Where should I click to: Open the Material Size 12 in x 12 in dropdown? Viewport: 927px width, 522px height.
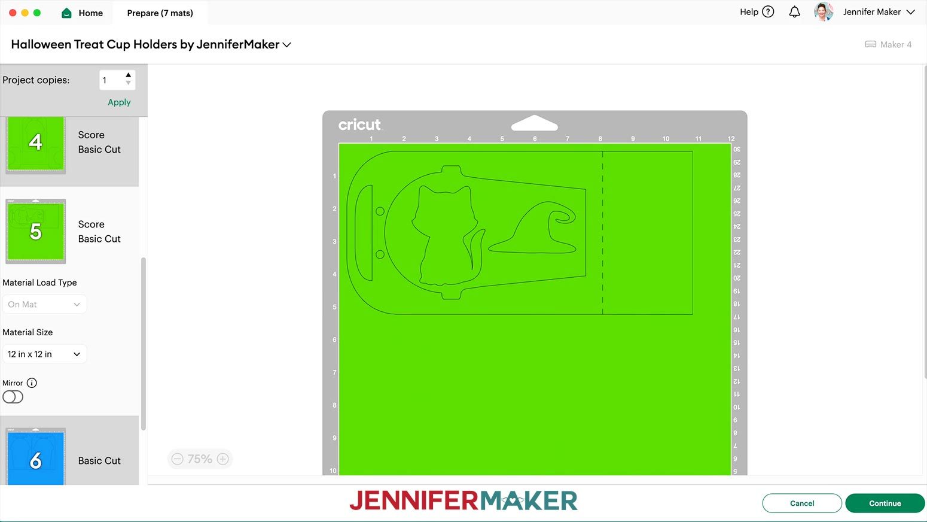[x=44, y=354]
